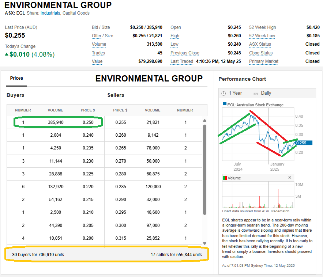Click the red-green Volume legend icon
Screen dimensions: 323x277
point(225,178)
